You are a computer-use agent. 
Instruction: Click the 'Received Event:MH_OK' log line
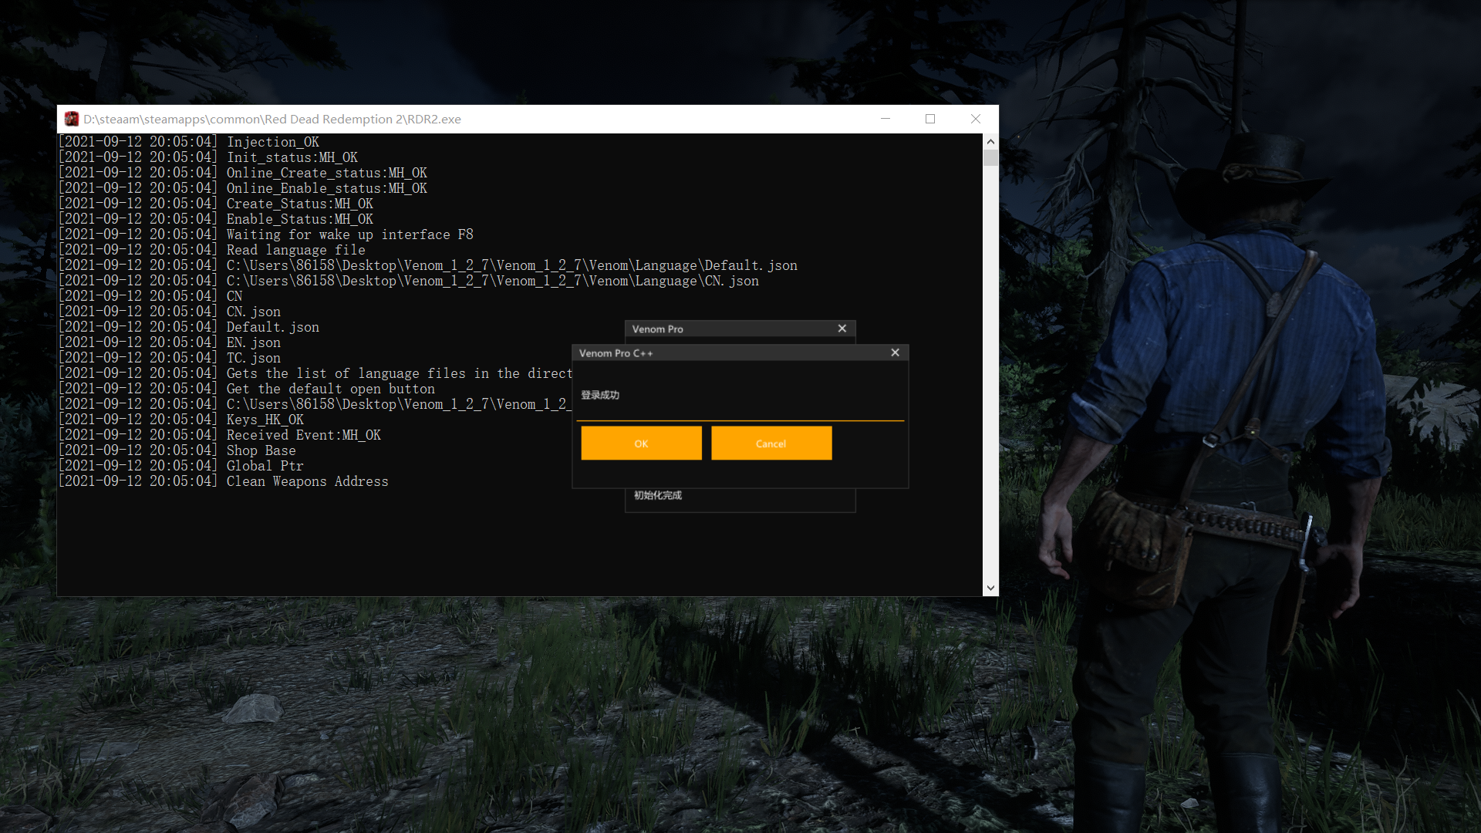tap(220, 435)
